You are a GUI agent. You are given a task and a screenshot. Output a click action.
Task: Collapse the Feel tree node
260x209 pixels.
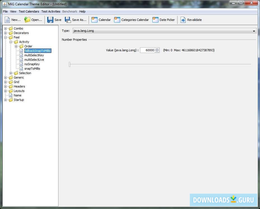6,37
